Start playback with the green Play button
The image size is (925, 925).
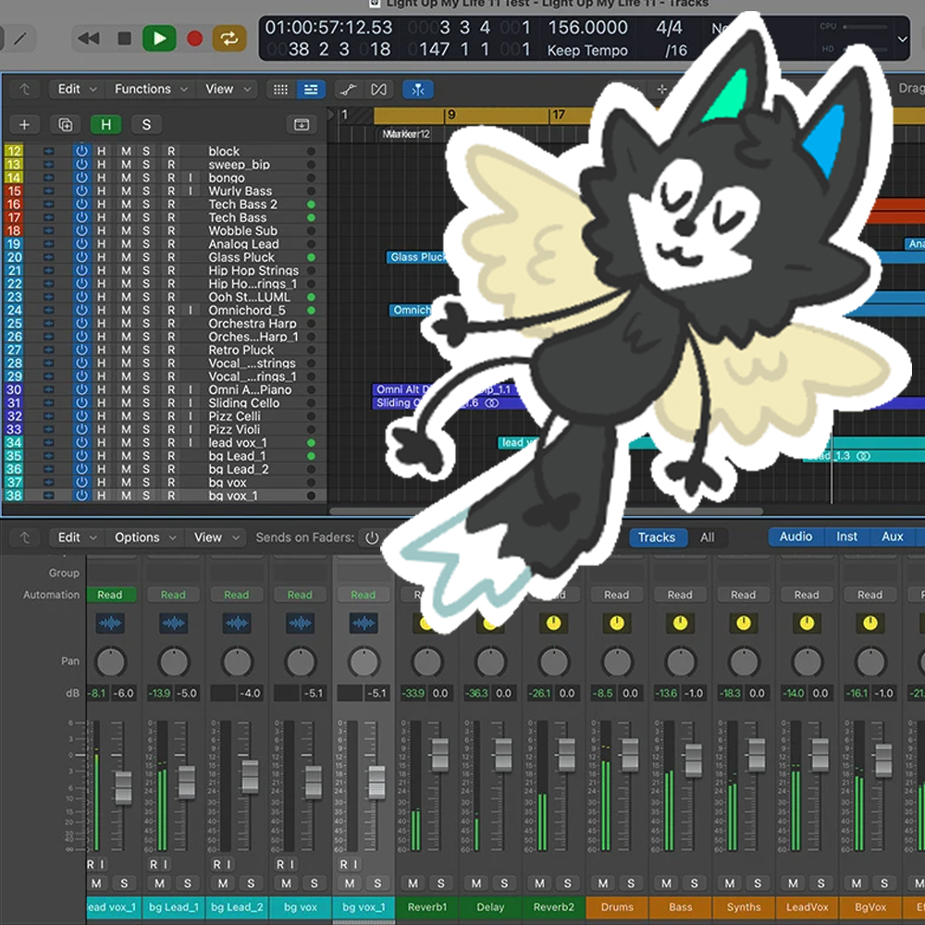159,39
